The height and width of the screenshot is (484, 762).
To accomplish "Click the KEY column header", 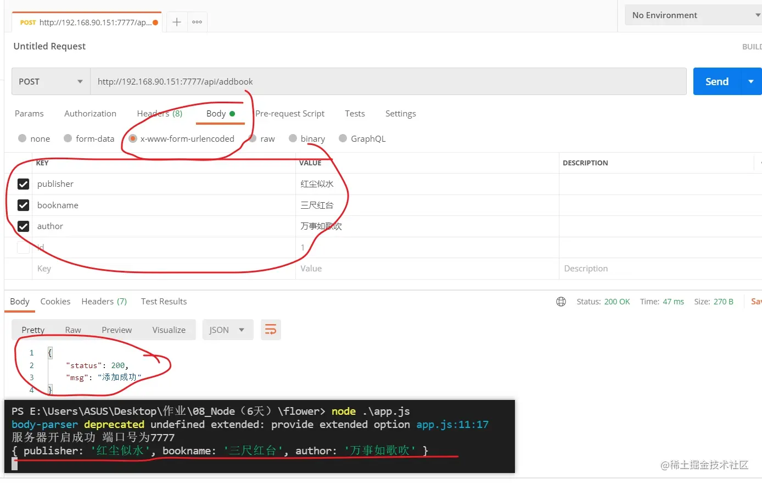I will 42,163.
